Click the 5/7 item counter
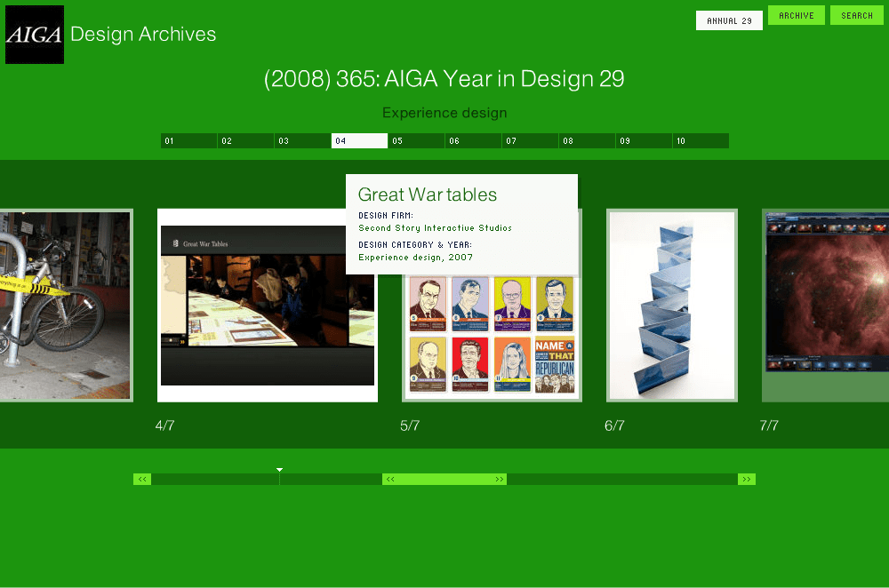Screen dimensions: 889x588 tap(410, 425)
